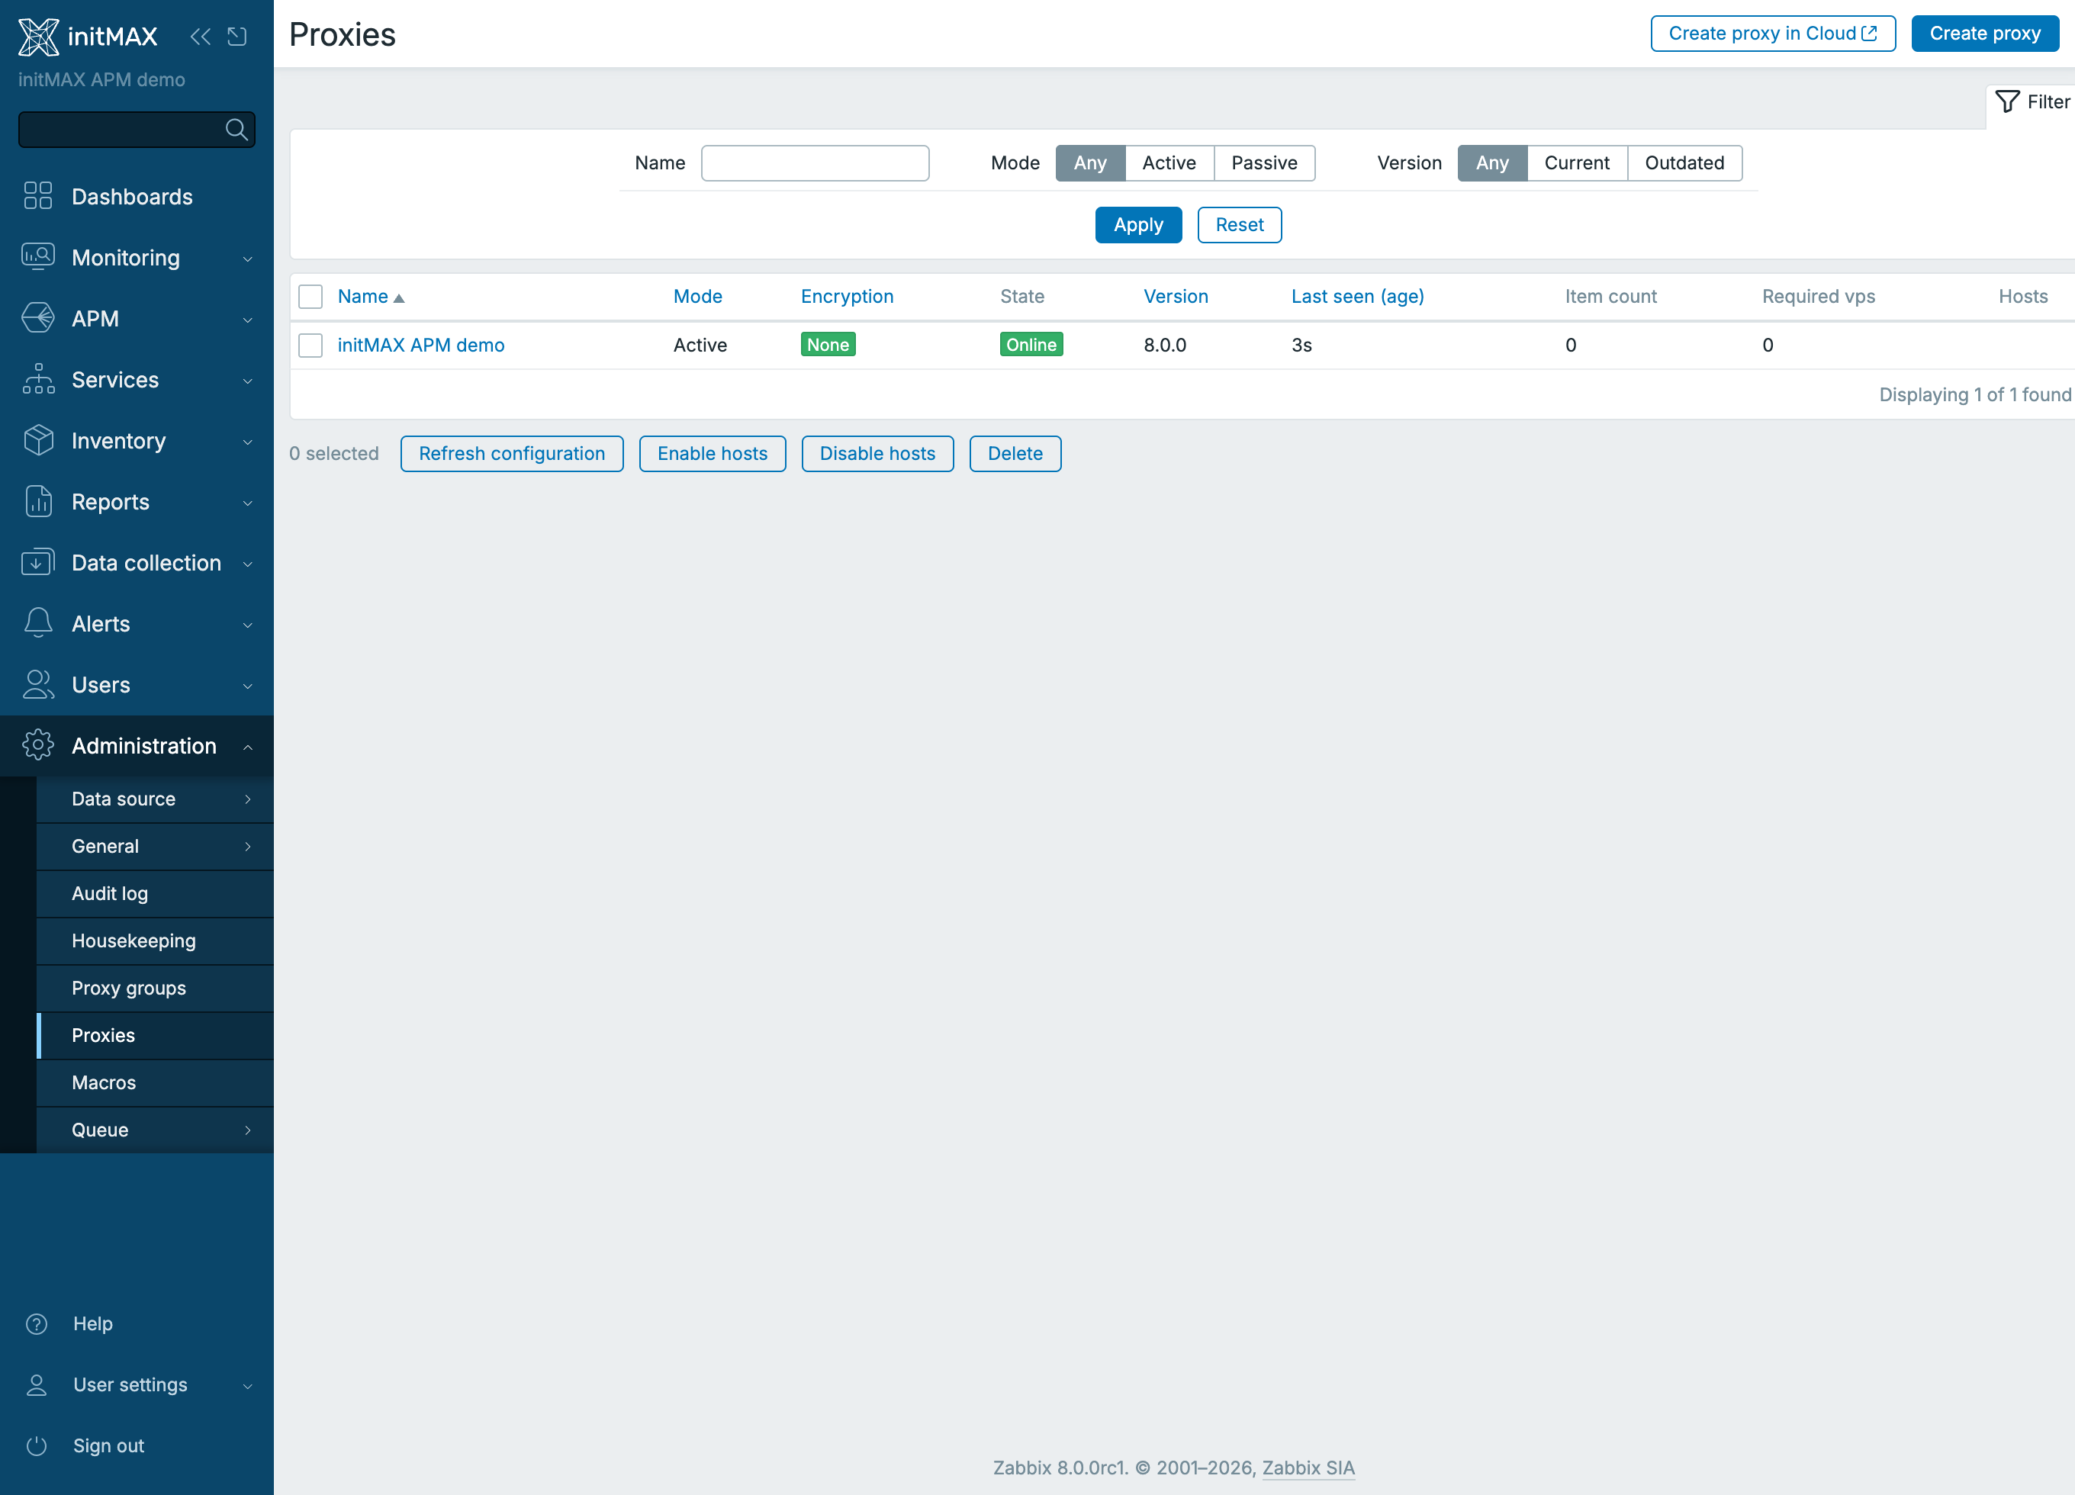The image size is (2075, 1495).
Task: Click the Data collection download icon
Action: [x=38, y=563]
